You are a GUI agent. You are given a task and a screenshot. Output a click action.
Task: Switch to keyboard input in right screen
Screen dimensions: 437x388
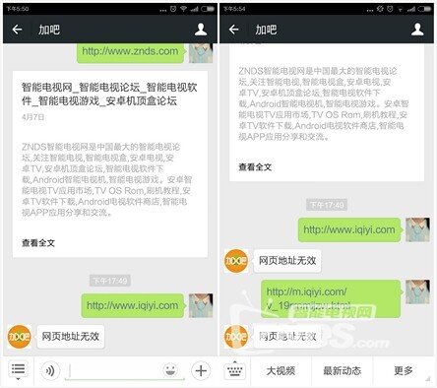[235, 371]
